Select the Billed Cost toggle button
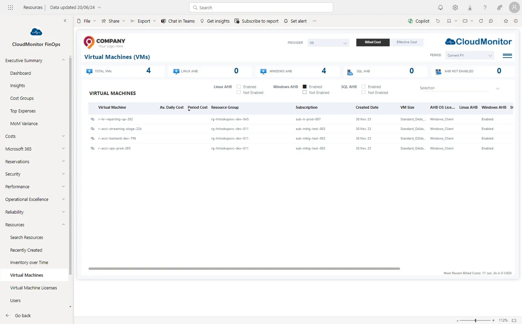The image size is (522, 324). (373, 42)
